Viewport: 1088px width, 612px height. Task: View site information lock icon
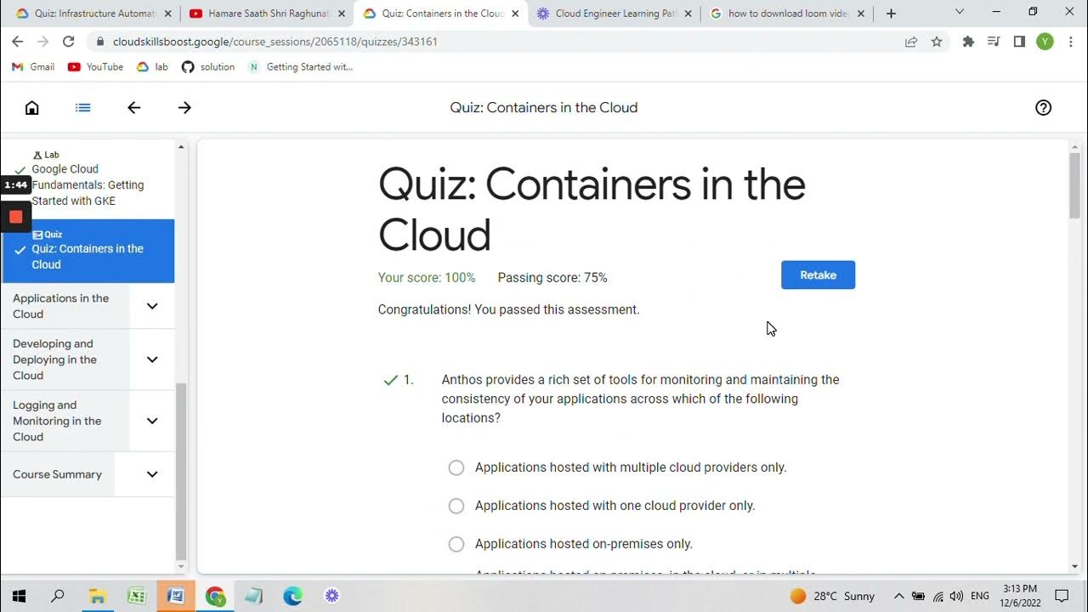(99, 42)
